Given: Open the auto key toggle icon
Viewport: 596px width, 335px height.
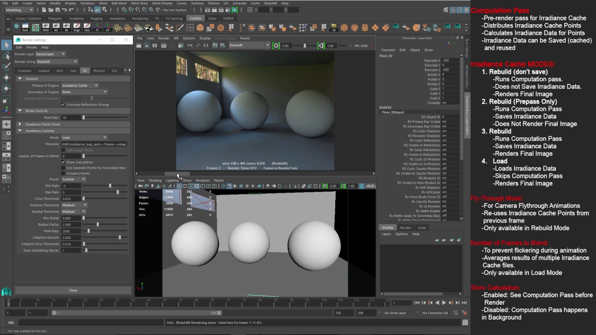Looking at the screenshot, I should pyautogui.click(x=456, y=313).
